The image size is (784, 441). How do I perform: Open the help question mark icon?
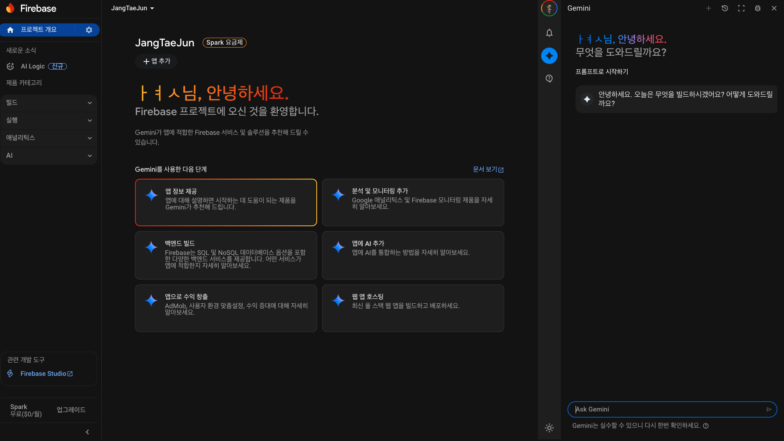[x=549, y=78]
